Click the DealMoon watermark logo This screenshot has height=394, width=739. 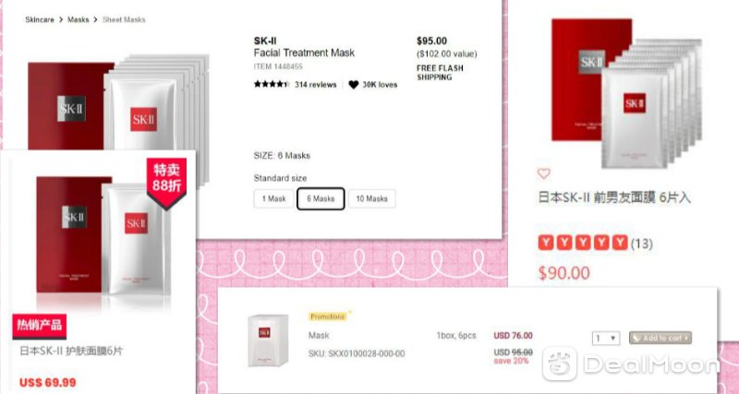tap(630, 364)
